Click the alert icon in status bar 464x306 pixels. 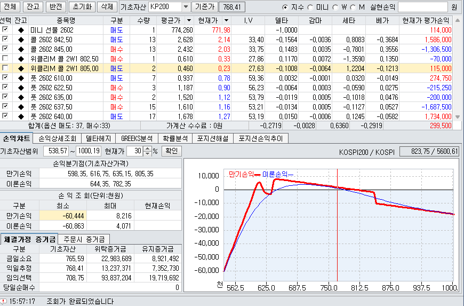pos(3,301)
